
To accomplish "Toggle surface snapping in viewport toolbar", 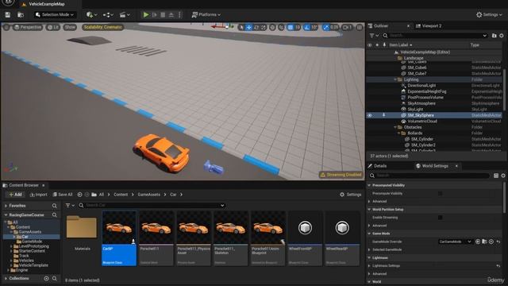I will pos(281,28).
